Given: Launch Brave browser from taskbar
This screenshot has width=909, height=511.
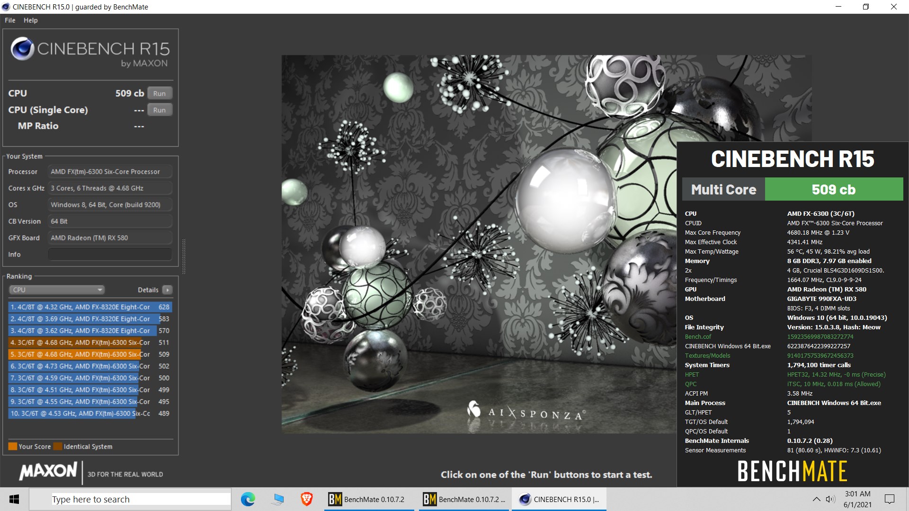Looking at the screenshot, I should click(x=307, y=499).
